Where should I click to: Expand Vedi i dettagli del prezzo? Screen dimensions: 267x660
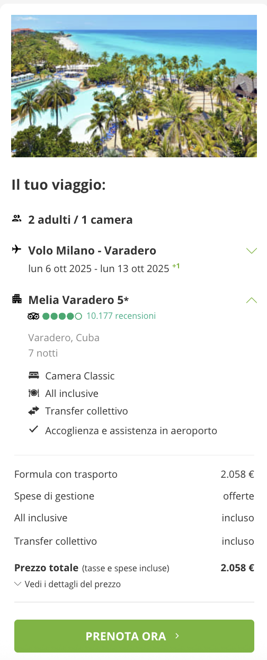pos(68,584)
